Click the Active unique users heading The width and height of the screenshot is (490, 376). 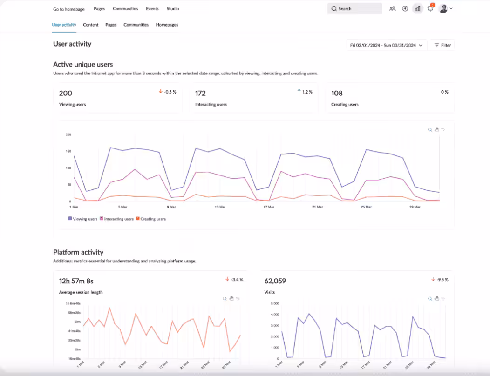click(x=83, y=64)
